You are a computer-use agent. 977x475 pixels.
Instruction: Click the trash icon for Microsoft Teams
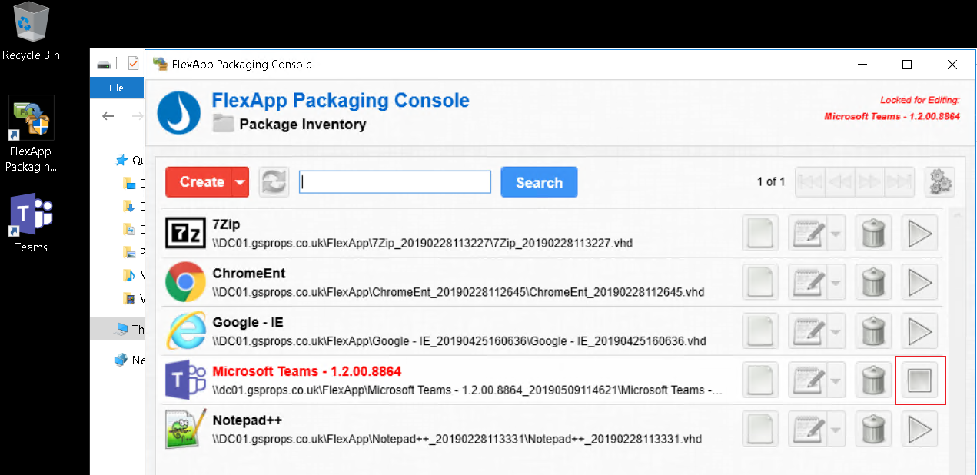coord(873,380)
